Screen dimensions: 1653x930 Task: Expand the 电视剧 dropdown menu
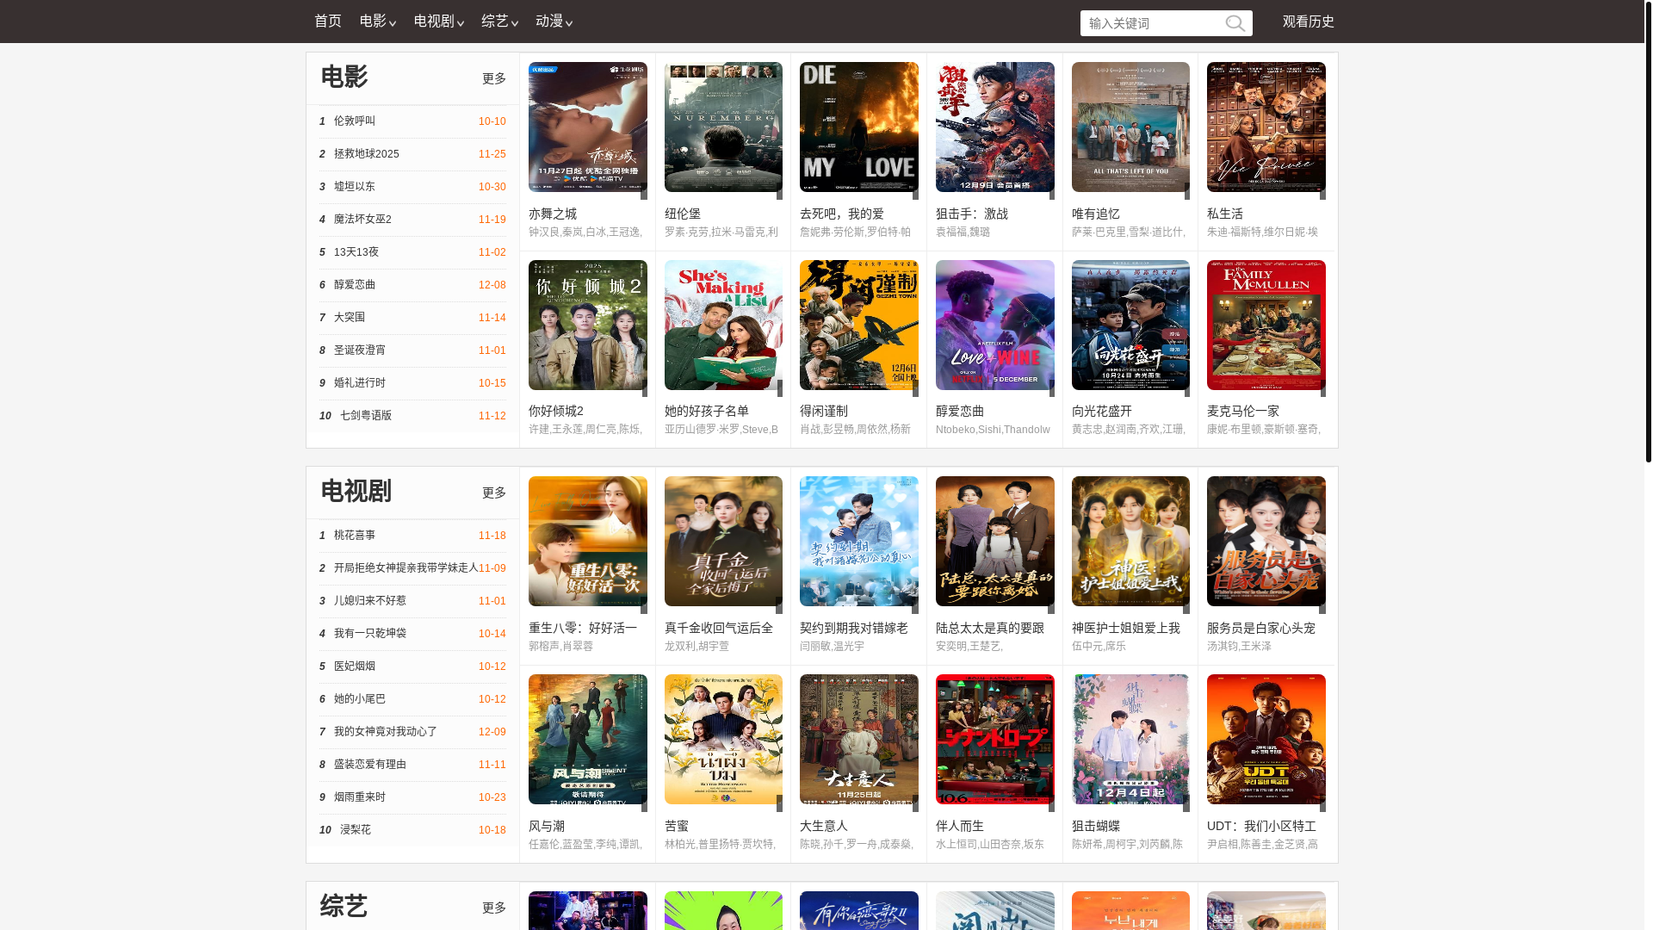(438, 22)
